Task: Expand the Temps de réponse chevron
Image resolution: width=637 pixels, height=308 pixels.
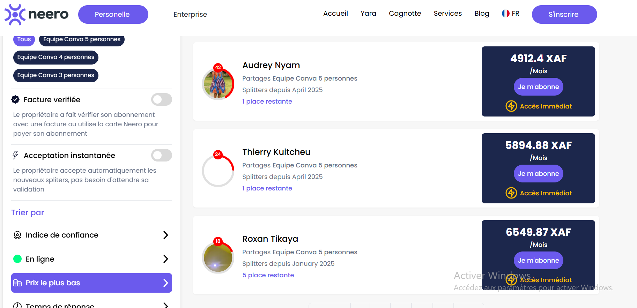Action: [166, 306]
